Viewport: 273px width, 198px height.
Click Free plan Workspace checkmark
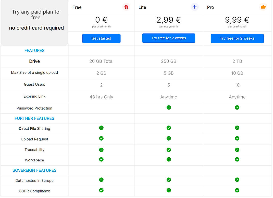click(101, 159)
